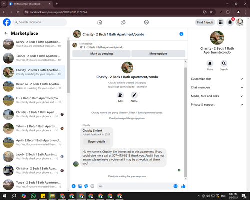Click conversation list scrollbar thumb

(68, 66)
